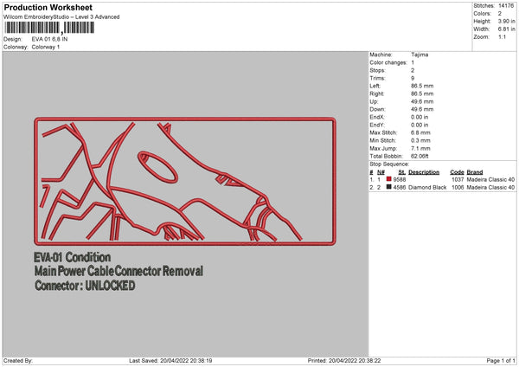The height and width of the screenshot is (367, 519).
Task: Click the Stitches value '14176'
Action: click(x=506, y=6)
